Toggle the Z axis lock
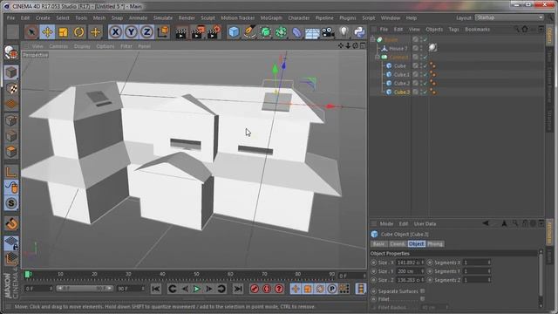Viewport: 558px width, 314px height. 146,32
